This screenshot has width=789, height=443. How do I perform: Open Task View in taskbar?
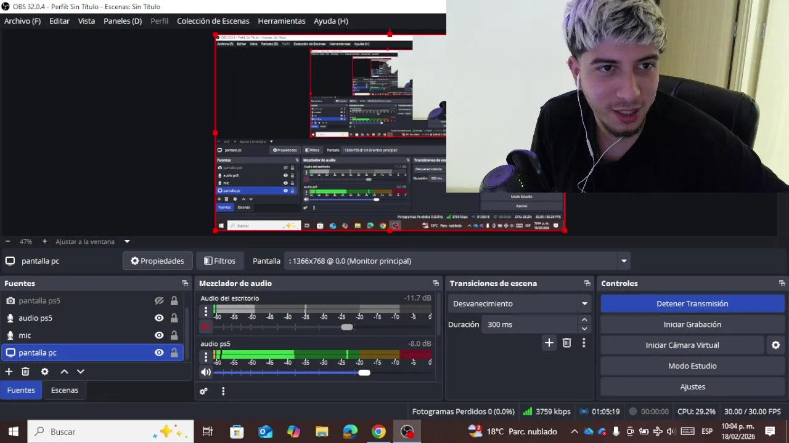point(208,431)
